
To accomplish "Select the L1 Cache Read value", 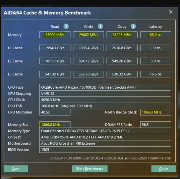I will tap(55, 48).
